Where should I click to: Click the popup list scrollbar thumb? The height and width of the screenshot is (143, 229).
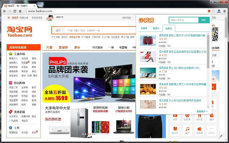208,51
